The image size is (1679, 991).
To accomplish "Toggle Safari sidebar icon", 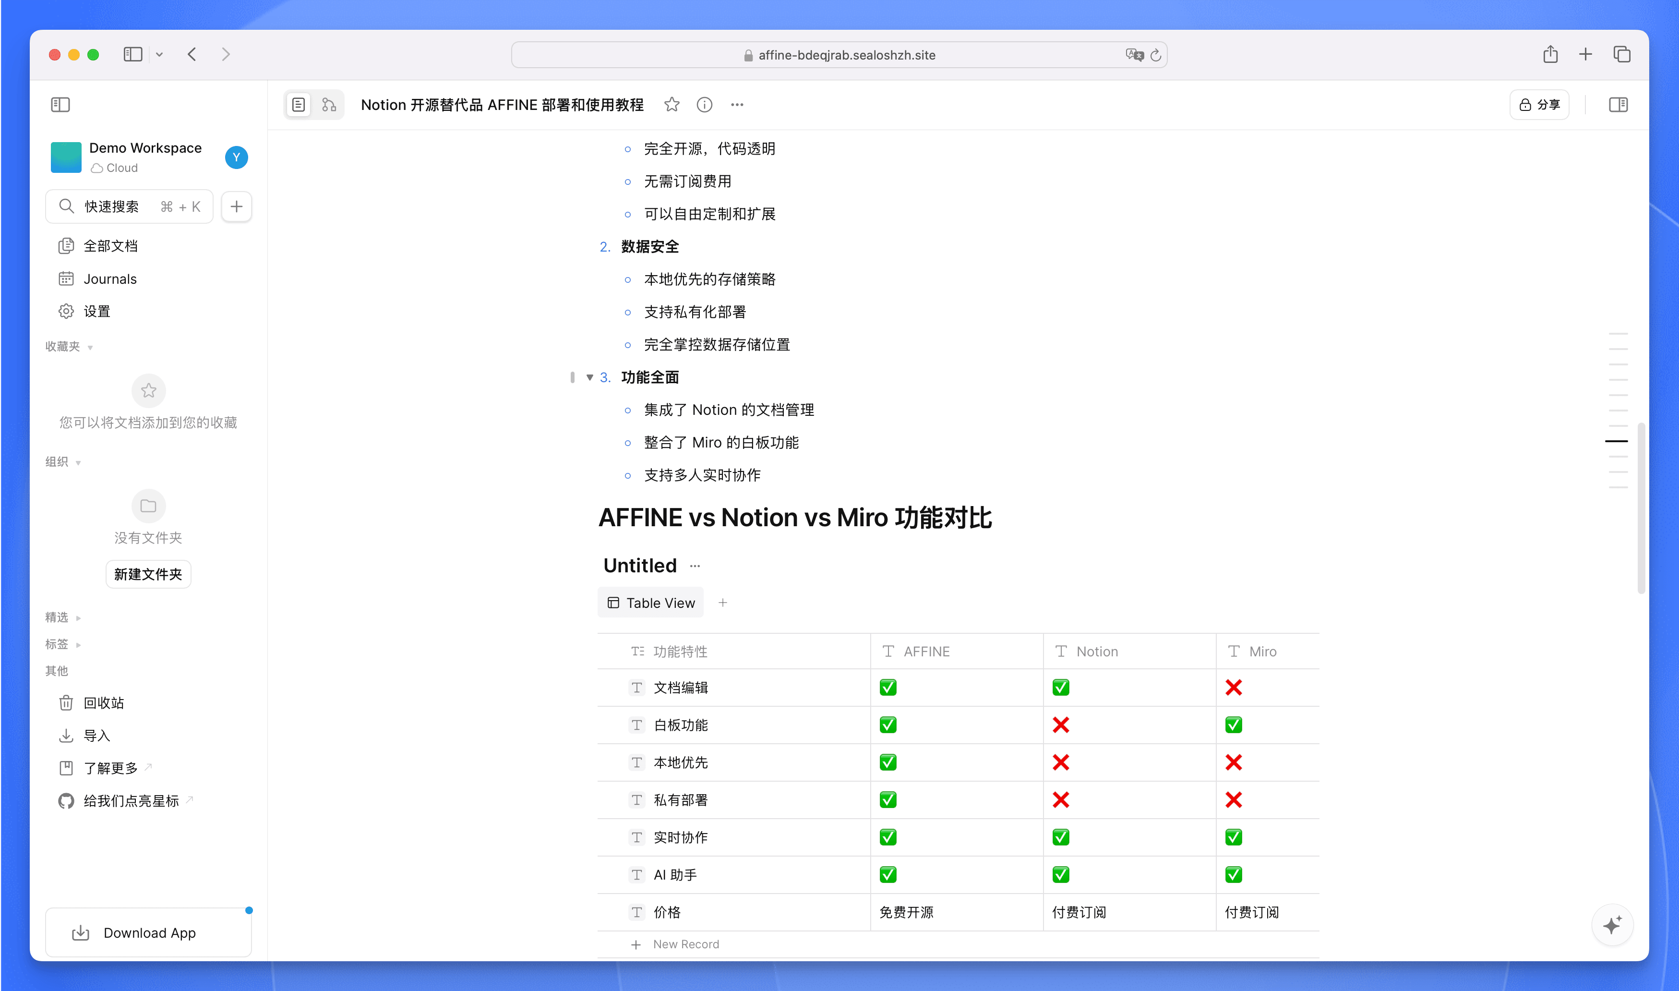I will click(x=133, y=54).
